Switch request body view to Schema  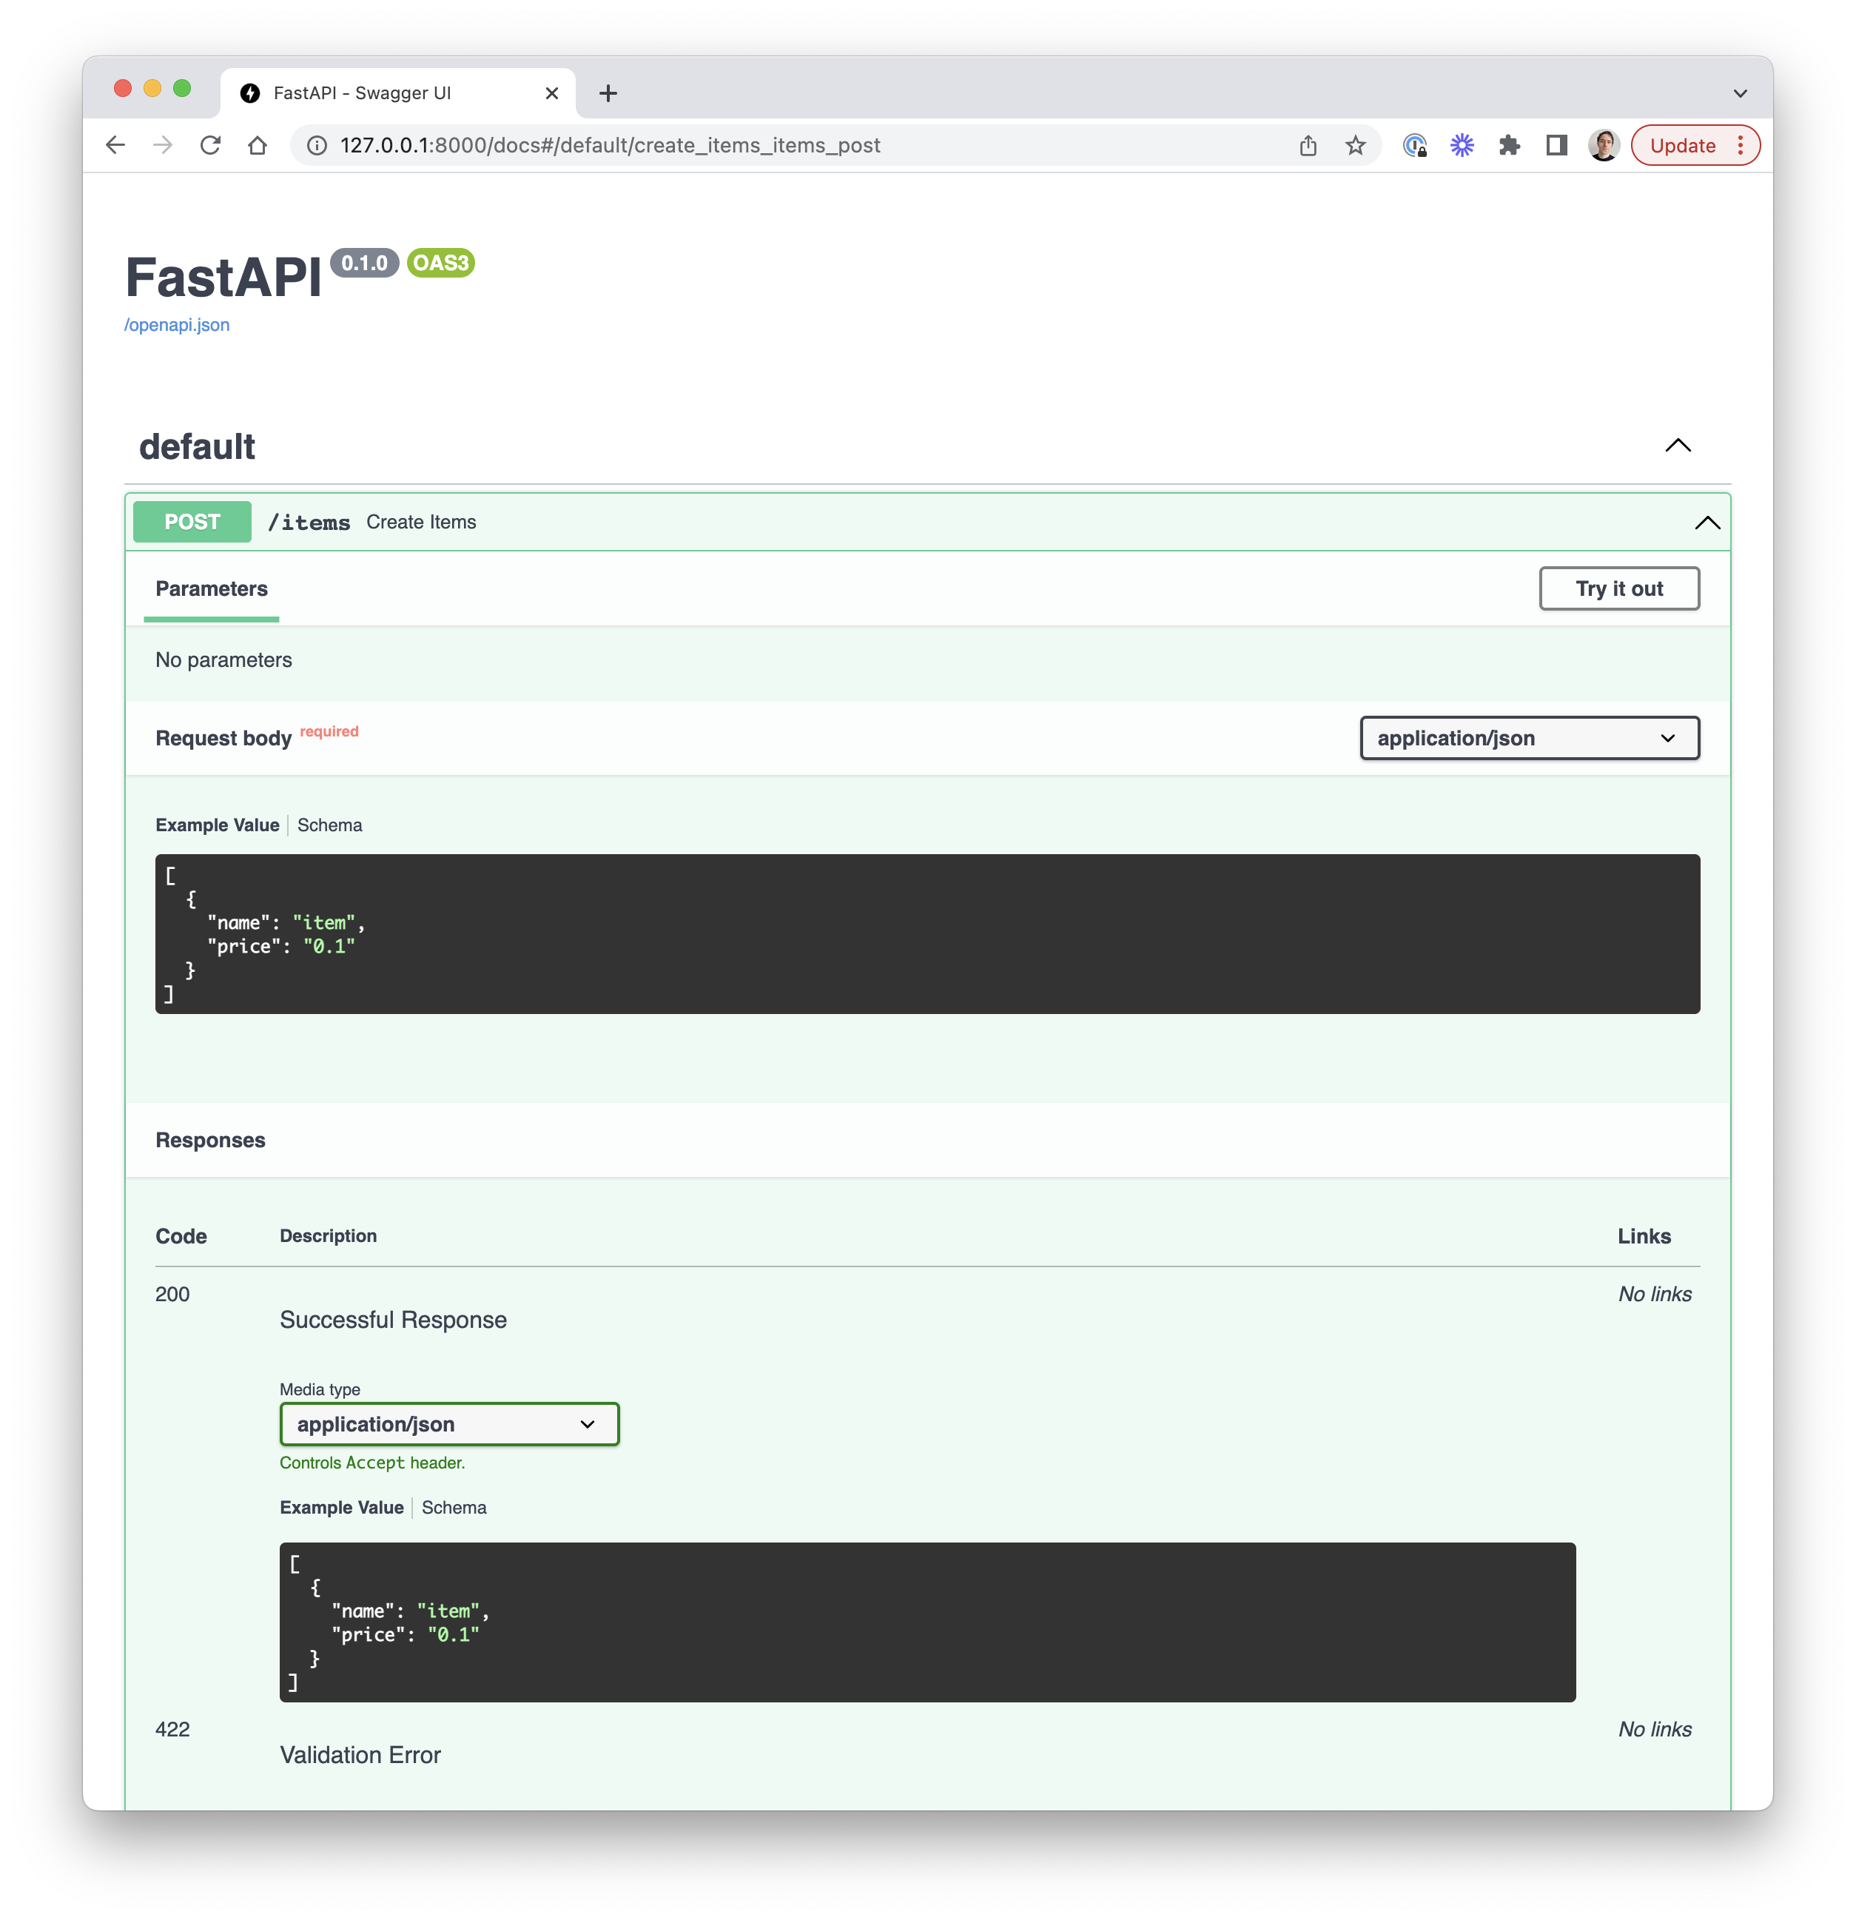[330, 825]
